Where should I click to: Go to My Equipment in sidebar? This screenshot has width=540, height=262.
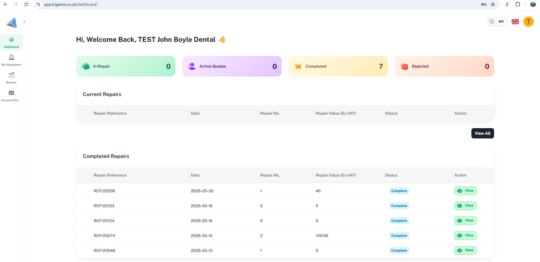coord(11,60)
